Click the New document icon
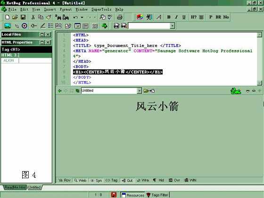 [8, 17]
